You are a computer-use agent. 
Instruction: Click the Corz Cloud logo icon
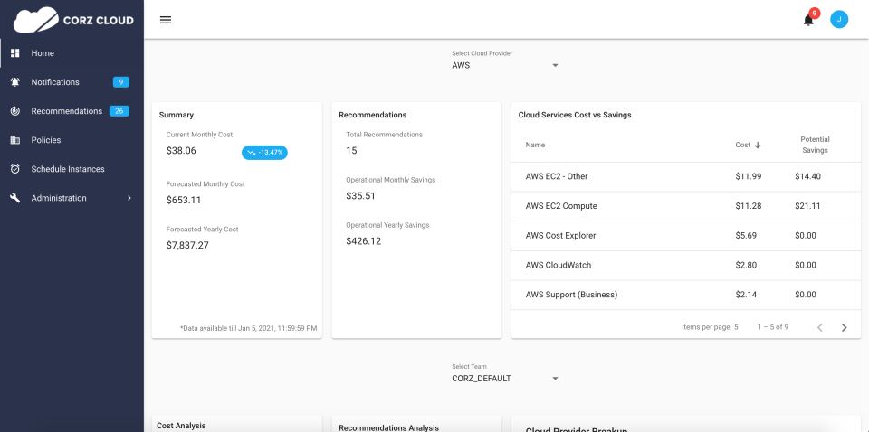pos(34,19)
